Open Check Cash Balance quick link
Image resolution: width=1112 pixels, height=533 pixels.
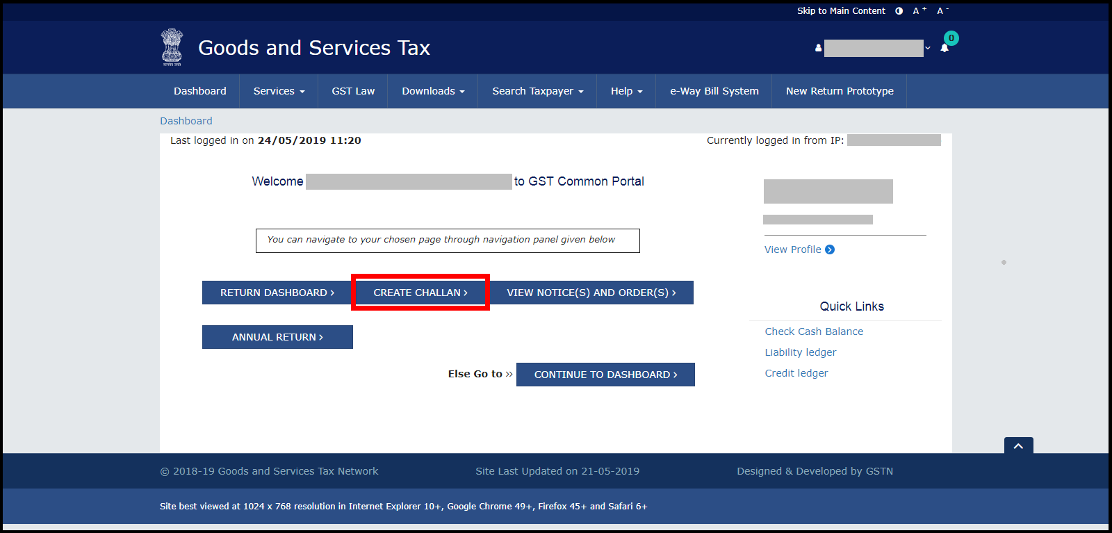[x=814, y=331]
